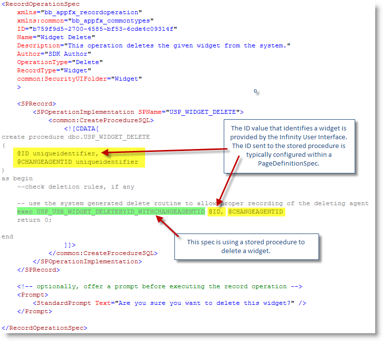Click the opening <common:CreateProcedureSQL> tag
The width and height of the screenshot is (383, 341).
101,120
